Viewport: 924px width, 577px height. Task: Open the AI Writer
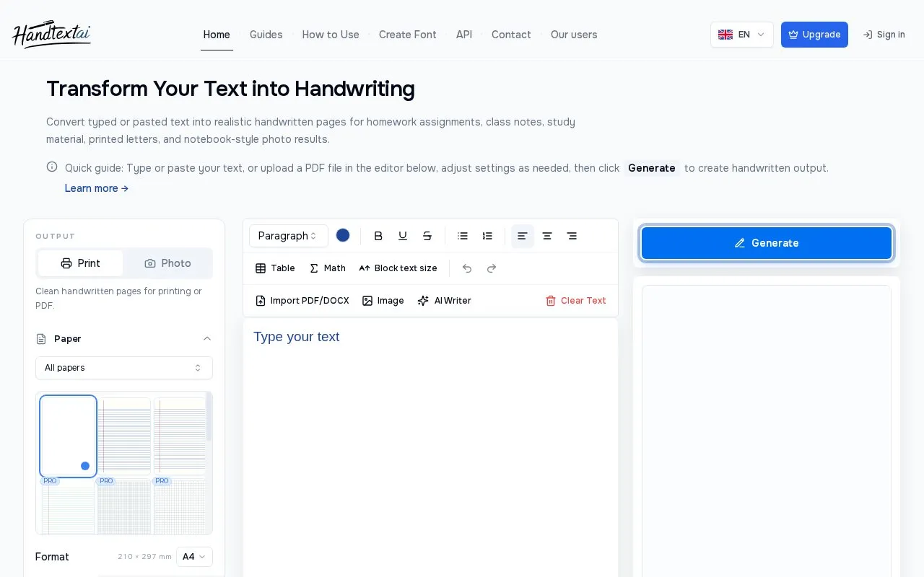(444, 301)
